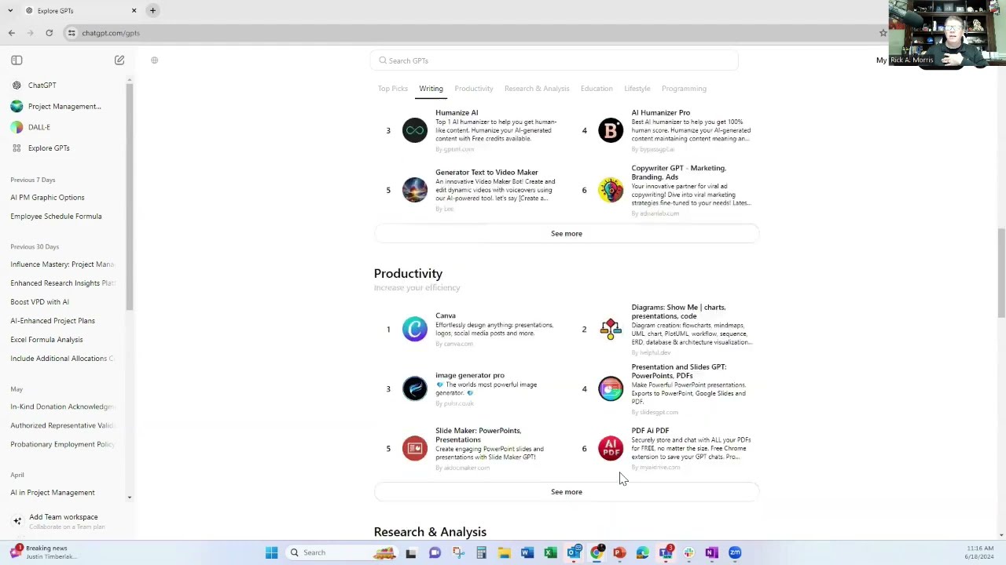Open the Canva logo icon
The height and width of the screenshot is (565, 1006).
[x=414, y=329]
